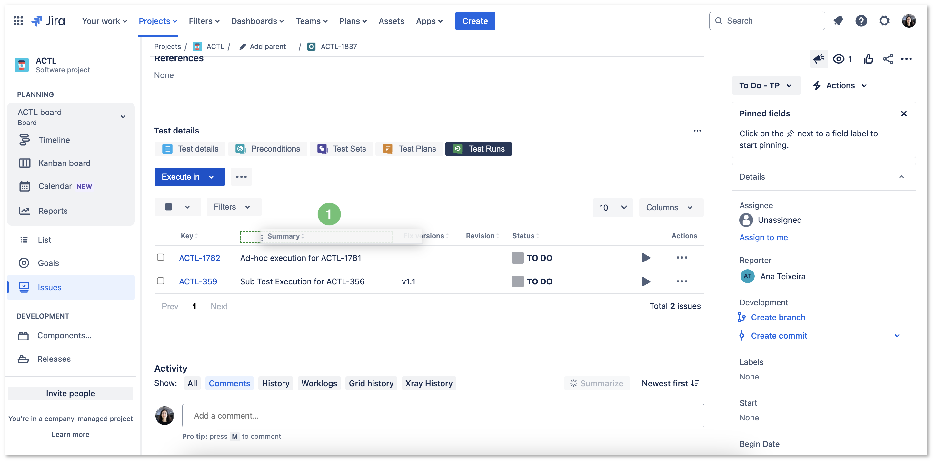The width and height of the screenshot is (935, 463).
Task: Run test execution ACTL-359 play button
Action: point(646,281)
